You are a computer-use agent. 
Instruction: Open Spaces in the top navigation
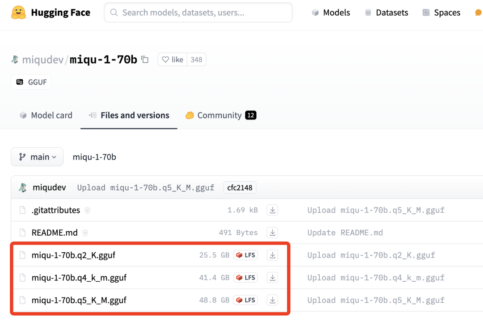pos(441,13)
